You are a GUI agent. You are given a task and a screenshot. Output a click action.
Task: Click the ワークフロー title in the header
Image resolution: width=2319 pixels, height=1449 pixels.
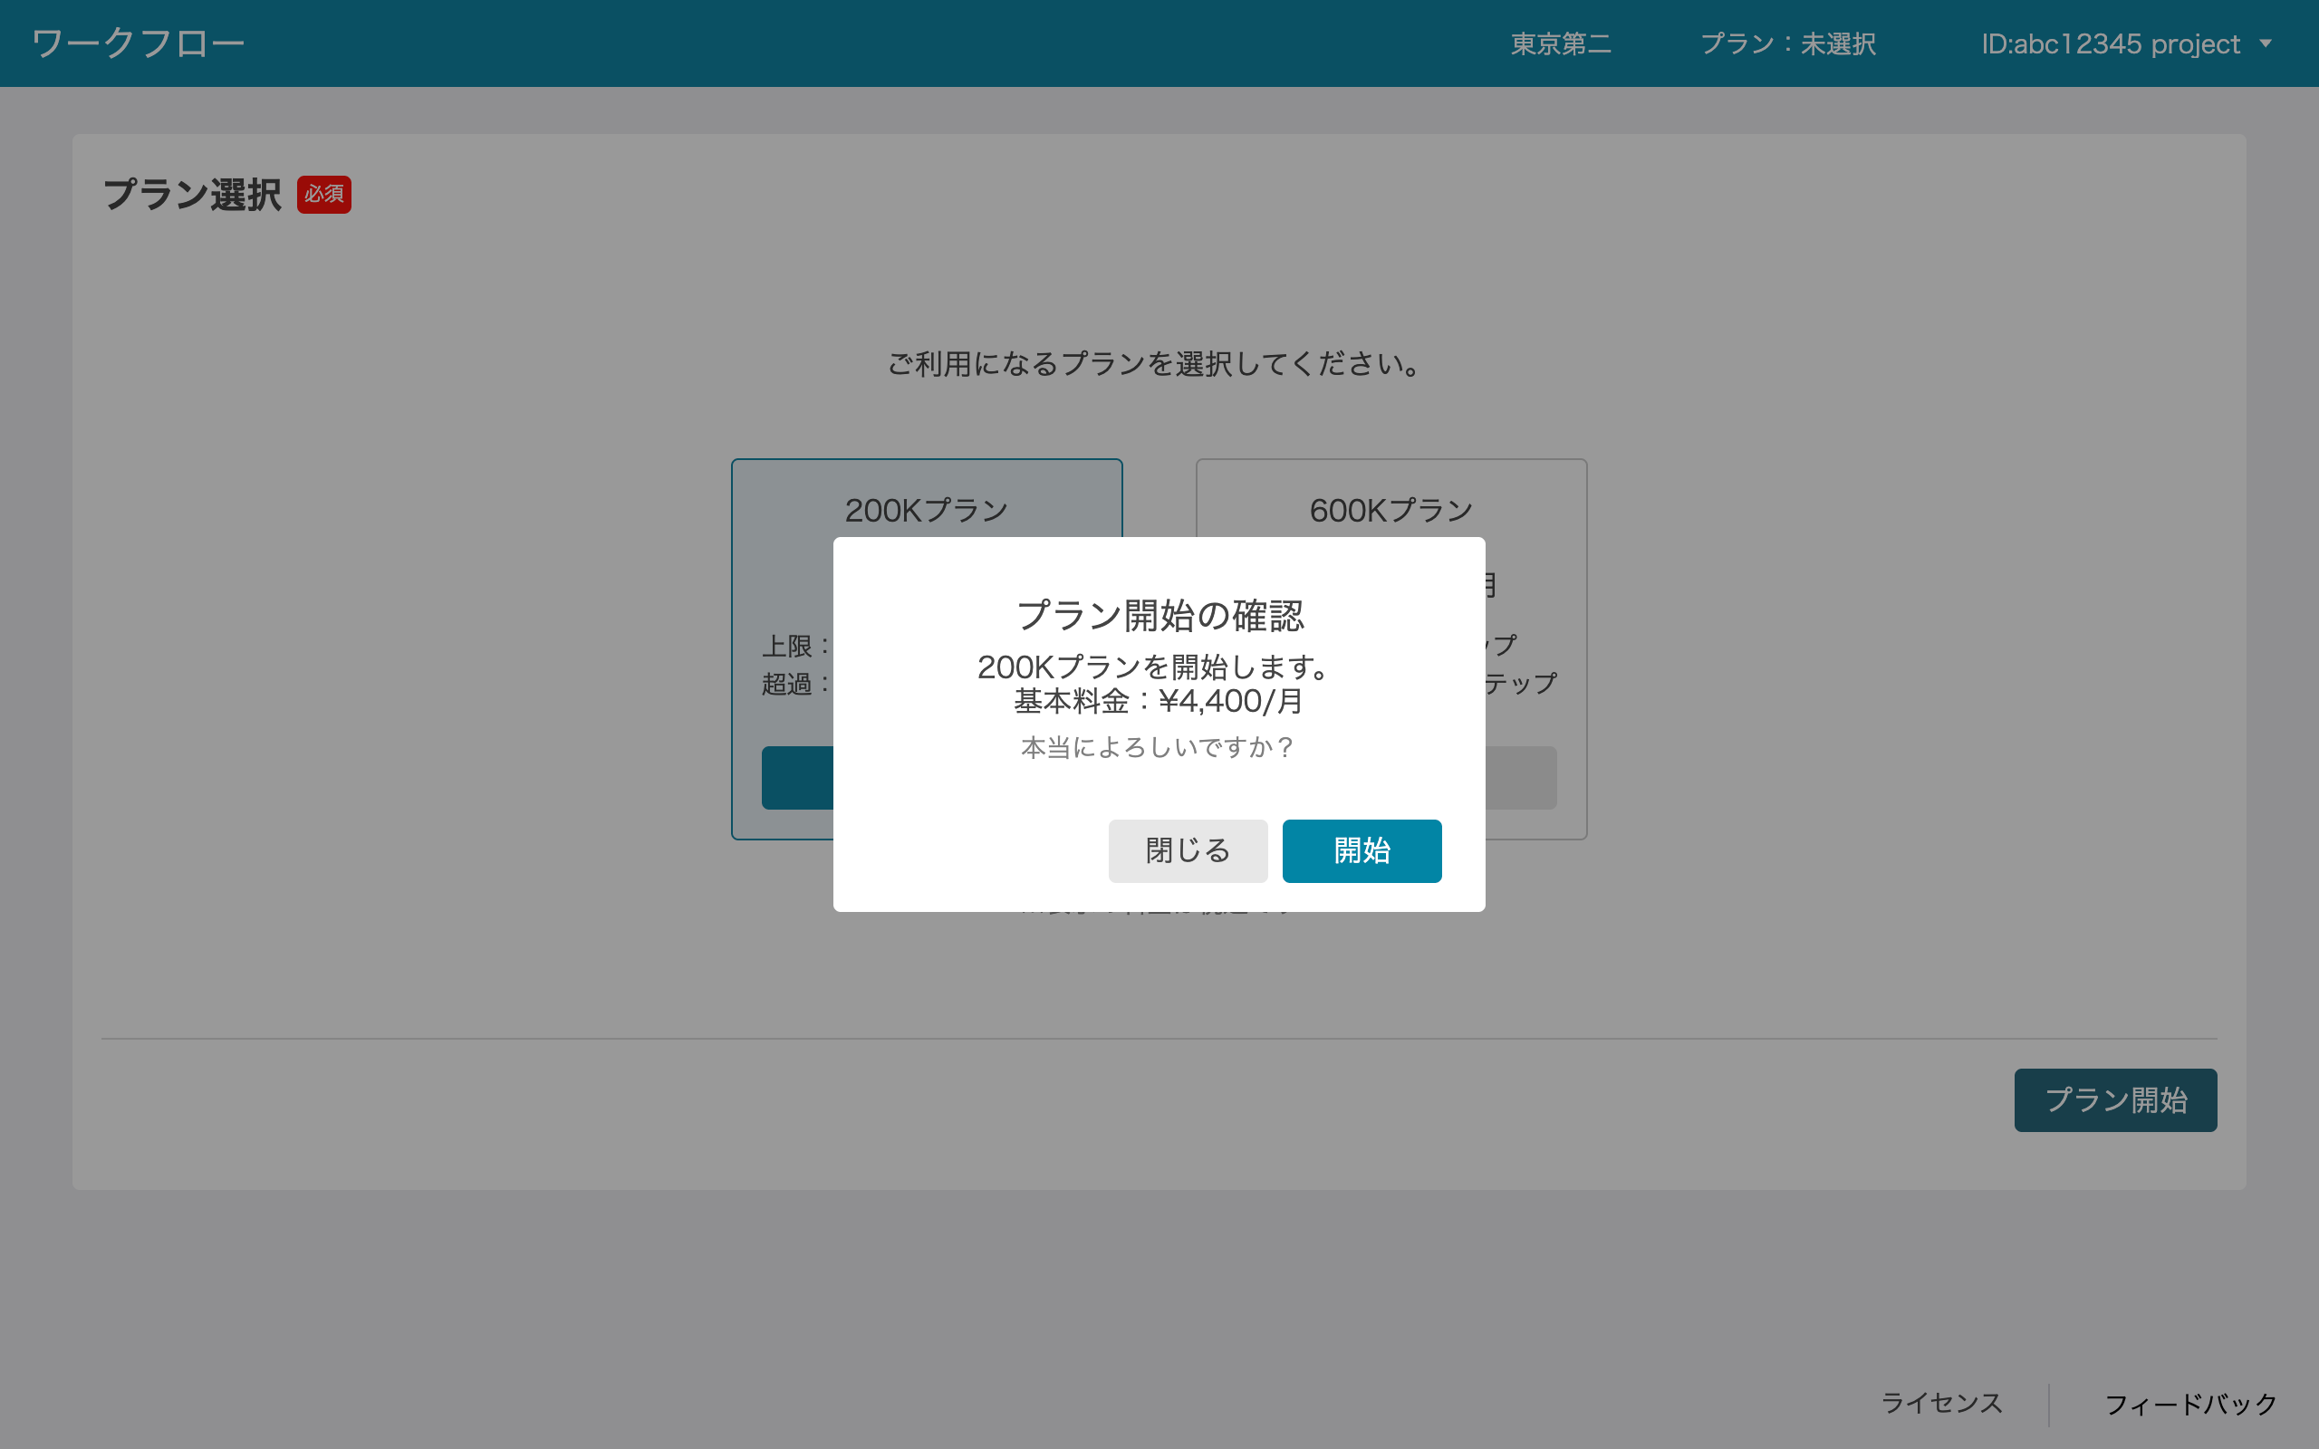[138, 43]
